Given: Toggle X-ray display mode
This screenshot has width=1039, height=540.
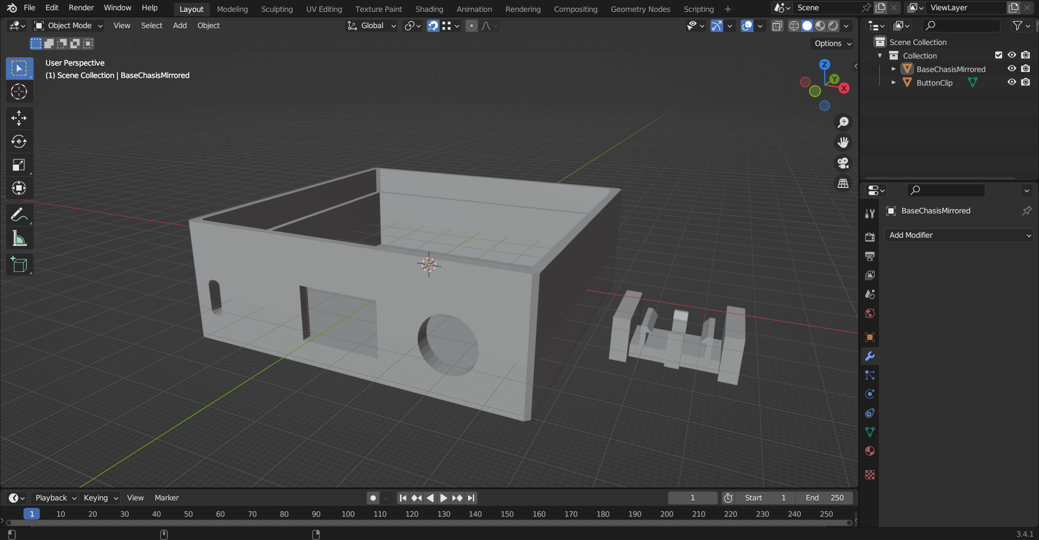Looking at the screenshot, I should (x=777, y=25).
